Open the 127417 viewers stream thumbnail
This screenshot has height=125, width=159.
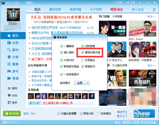(x=117, y=49)
